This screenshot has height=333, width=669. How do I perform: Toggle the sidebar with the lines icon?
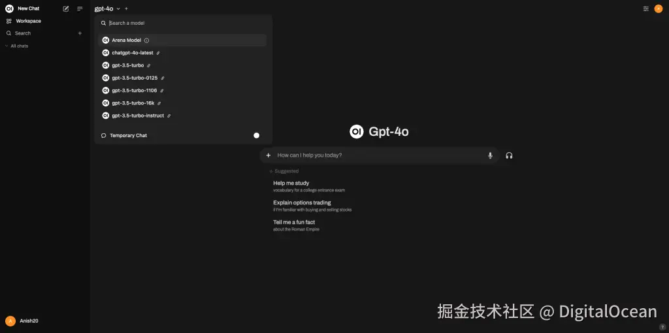(x=80, y=8)
